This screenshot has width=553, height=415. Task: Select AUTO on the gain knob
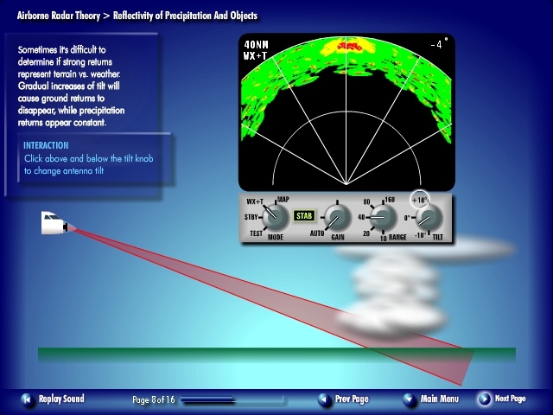coord(317,234)
